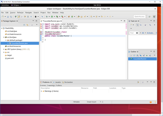
Task: Click the error marker on line 1 gutter
Action: click(x=41, y=24)
